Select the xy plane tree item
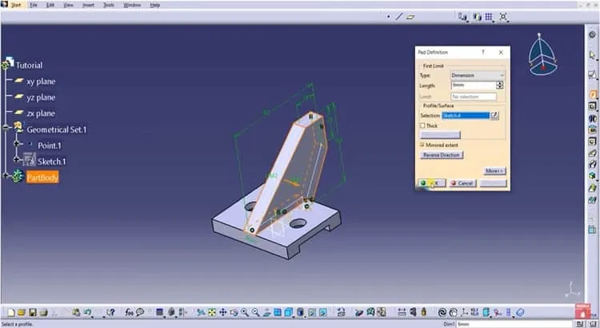 tap(41, 82)
